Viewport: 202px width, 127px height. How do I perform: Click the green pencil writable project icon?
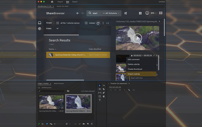coord(39,124)
